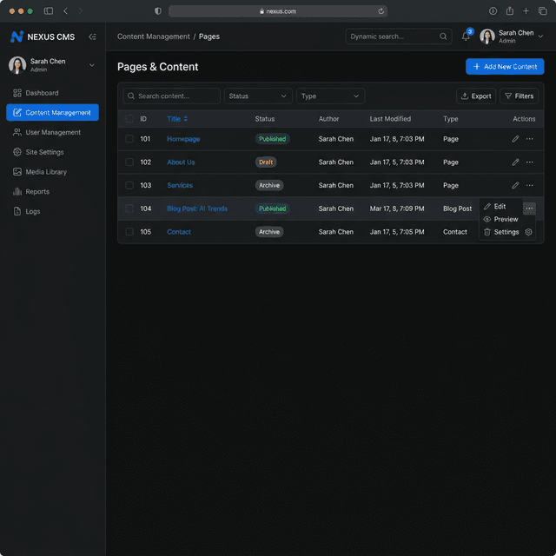Open the Status filter dropdown
Image resolution: width=556 pixels, height=556 pixels.
[258, 96]
